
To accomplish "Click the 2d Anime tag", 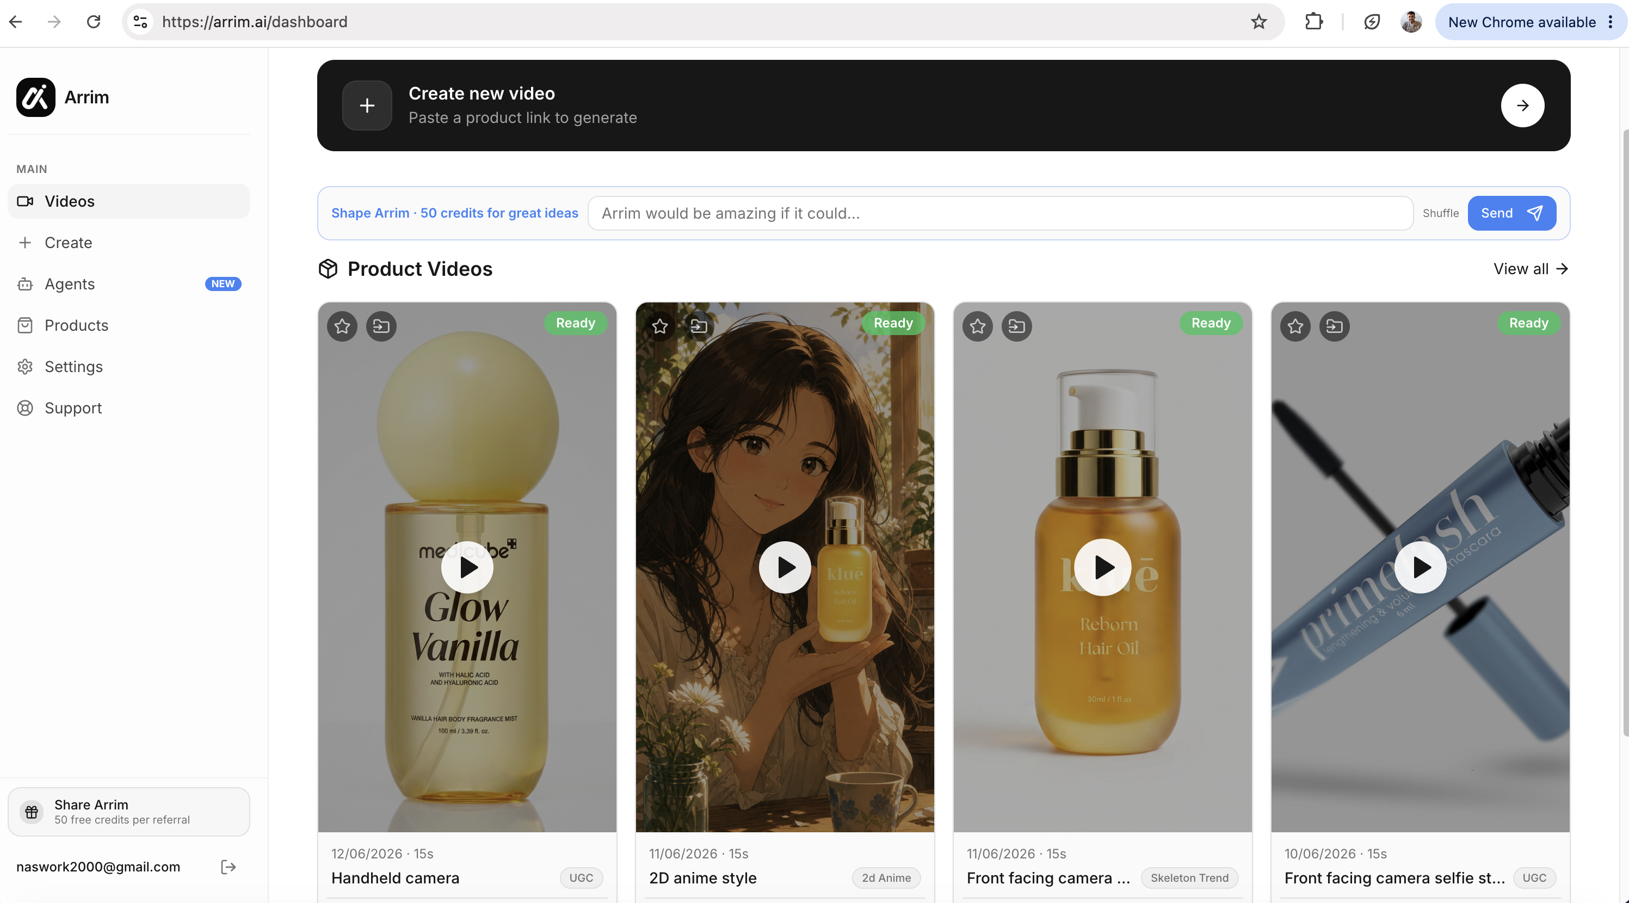I will tap(886, 878).
